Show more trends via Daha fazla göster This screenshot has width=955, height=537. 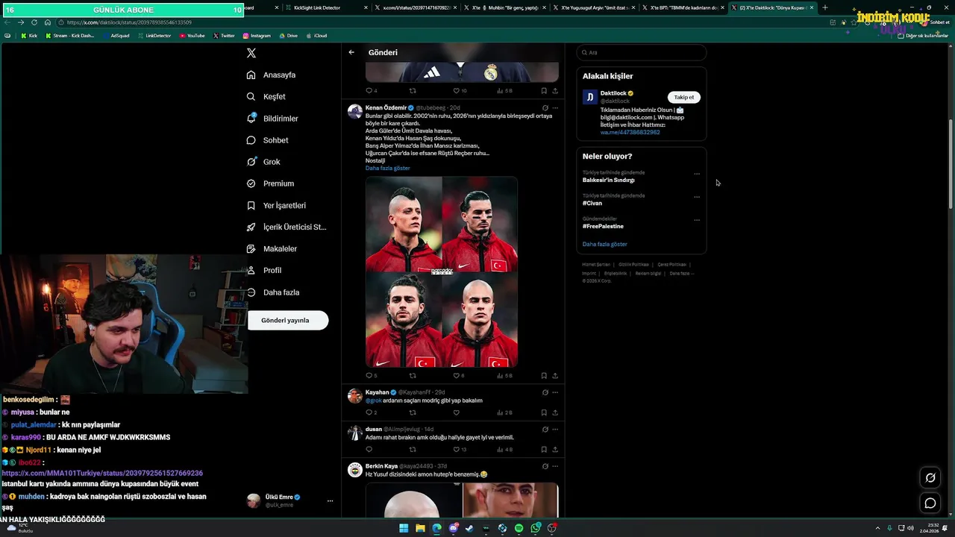click(x=605, y=244)
